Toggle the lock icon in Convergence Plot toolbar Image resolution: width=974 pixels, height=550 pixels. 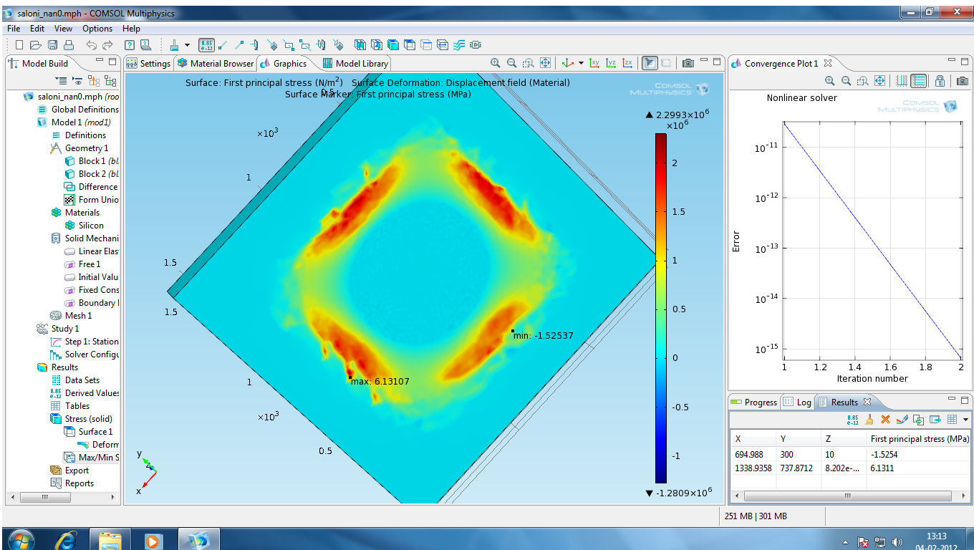click(x=940, y=81)
